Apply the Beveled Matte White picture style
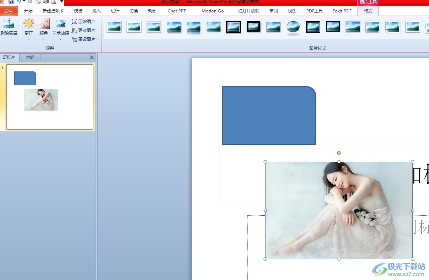Screen dimensions: 429x280 tap(134, 27)
